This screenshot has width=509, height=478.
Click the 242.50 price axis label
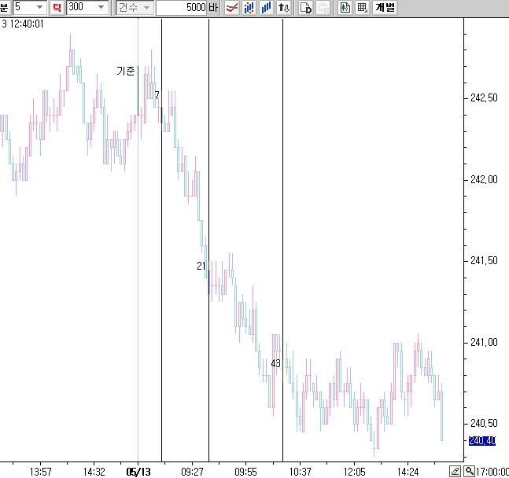pyautogui.click(x=484, y=97)
